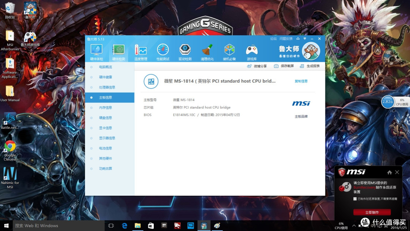Open the title bar dropdown menu arrow
The width and height of the screenshot is (410, 231).
click(x=305, y=39)
